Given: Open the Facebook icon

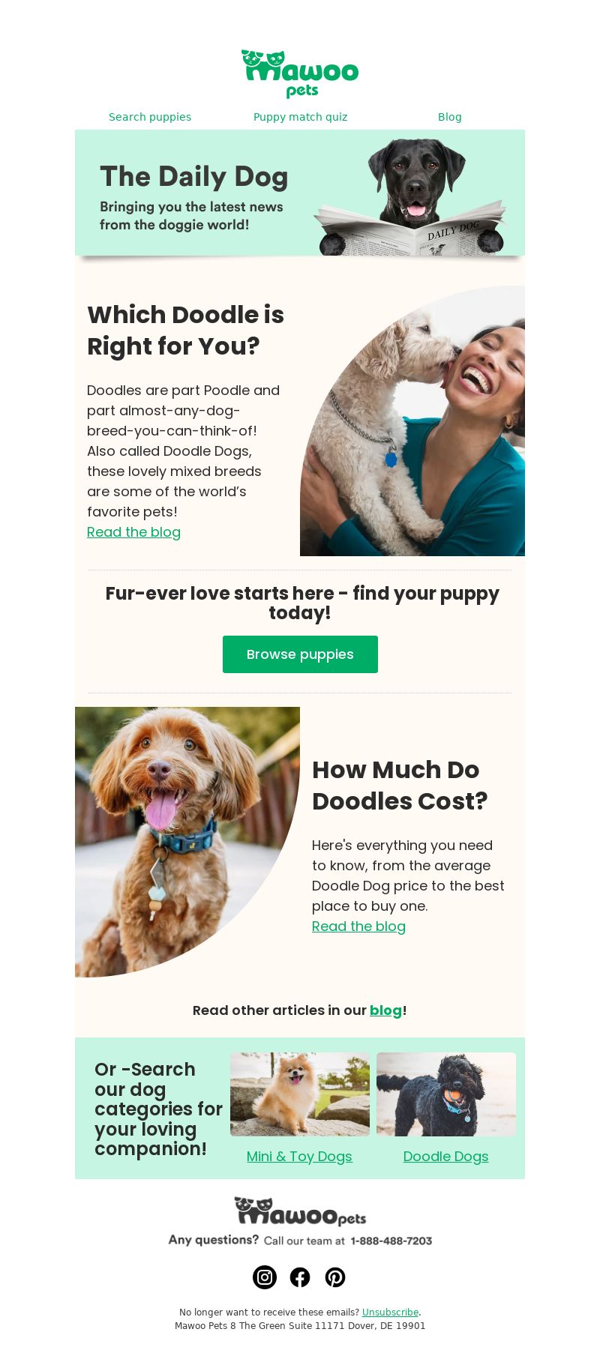Looking at the screenshot, I should [300, 1277].
